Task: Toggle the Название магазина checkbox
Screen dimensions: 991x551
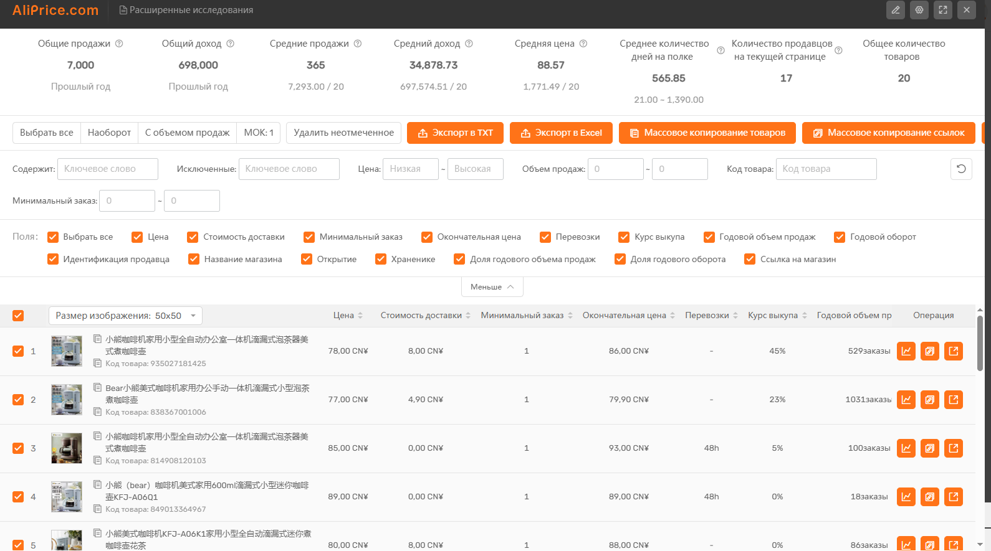Action: click(194, 260)
